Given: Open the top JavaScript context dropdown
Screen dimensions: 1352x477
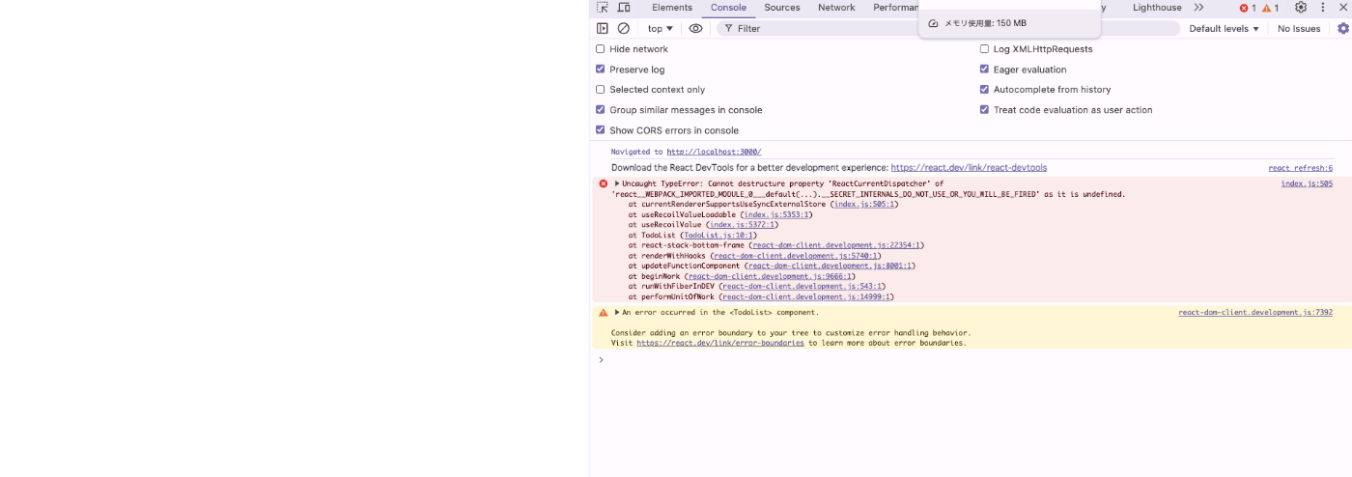Looking at the screenshot, I should pyautogui.click(x=661, y=29).
